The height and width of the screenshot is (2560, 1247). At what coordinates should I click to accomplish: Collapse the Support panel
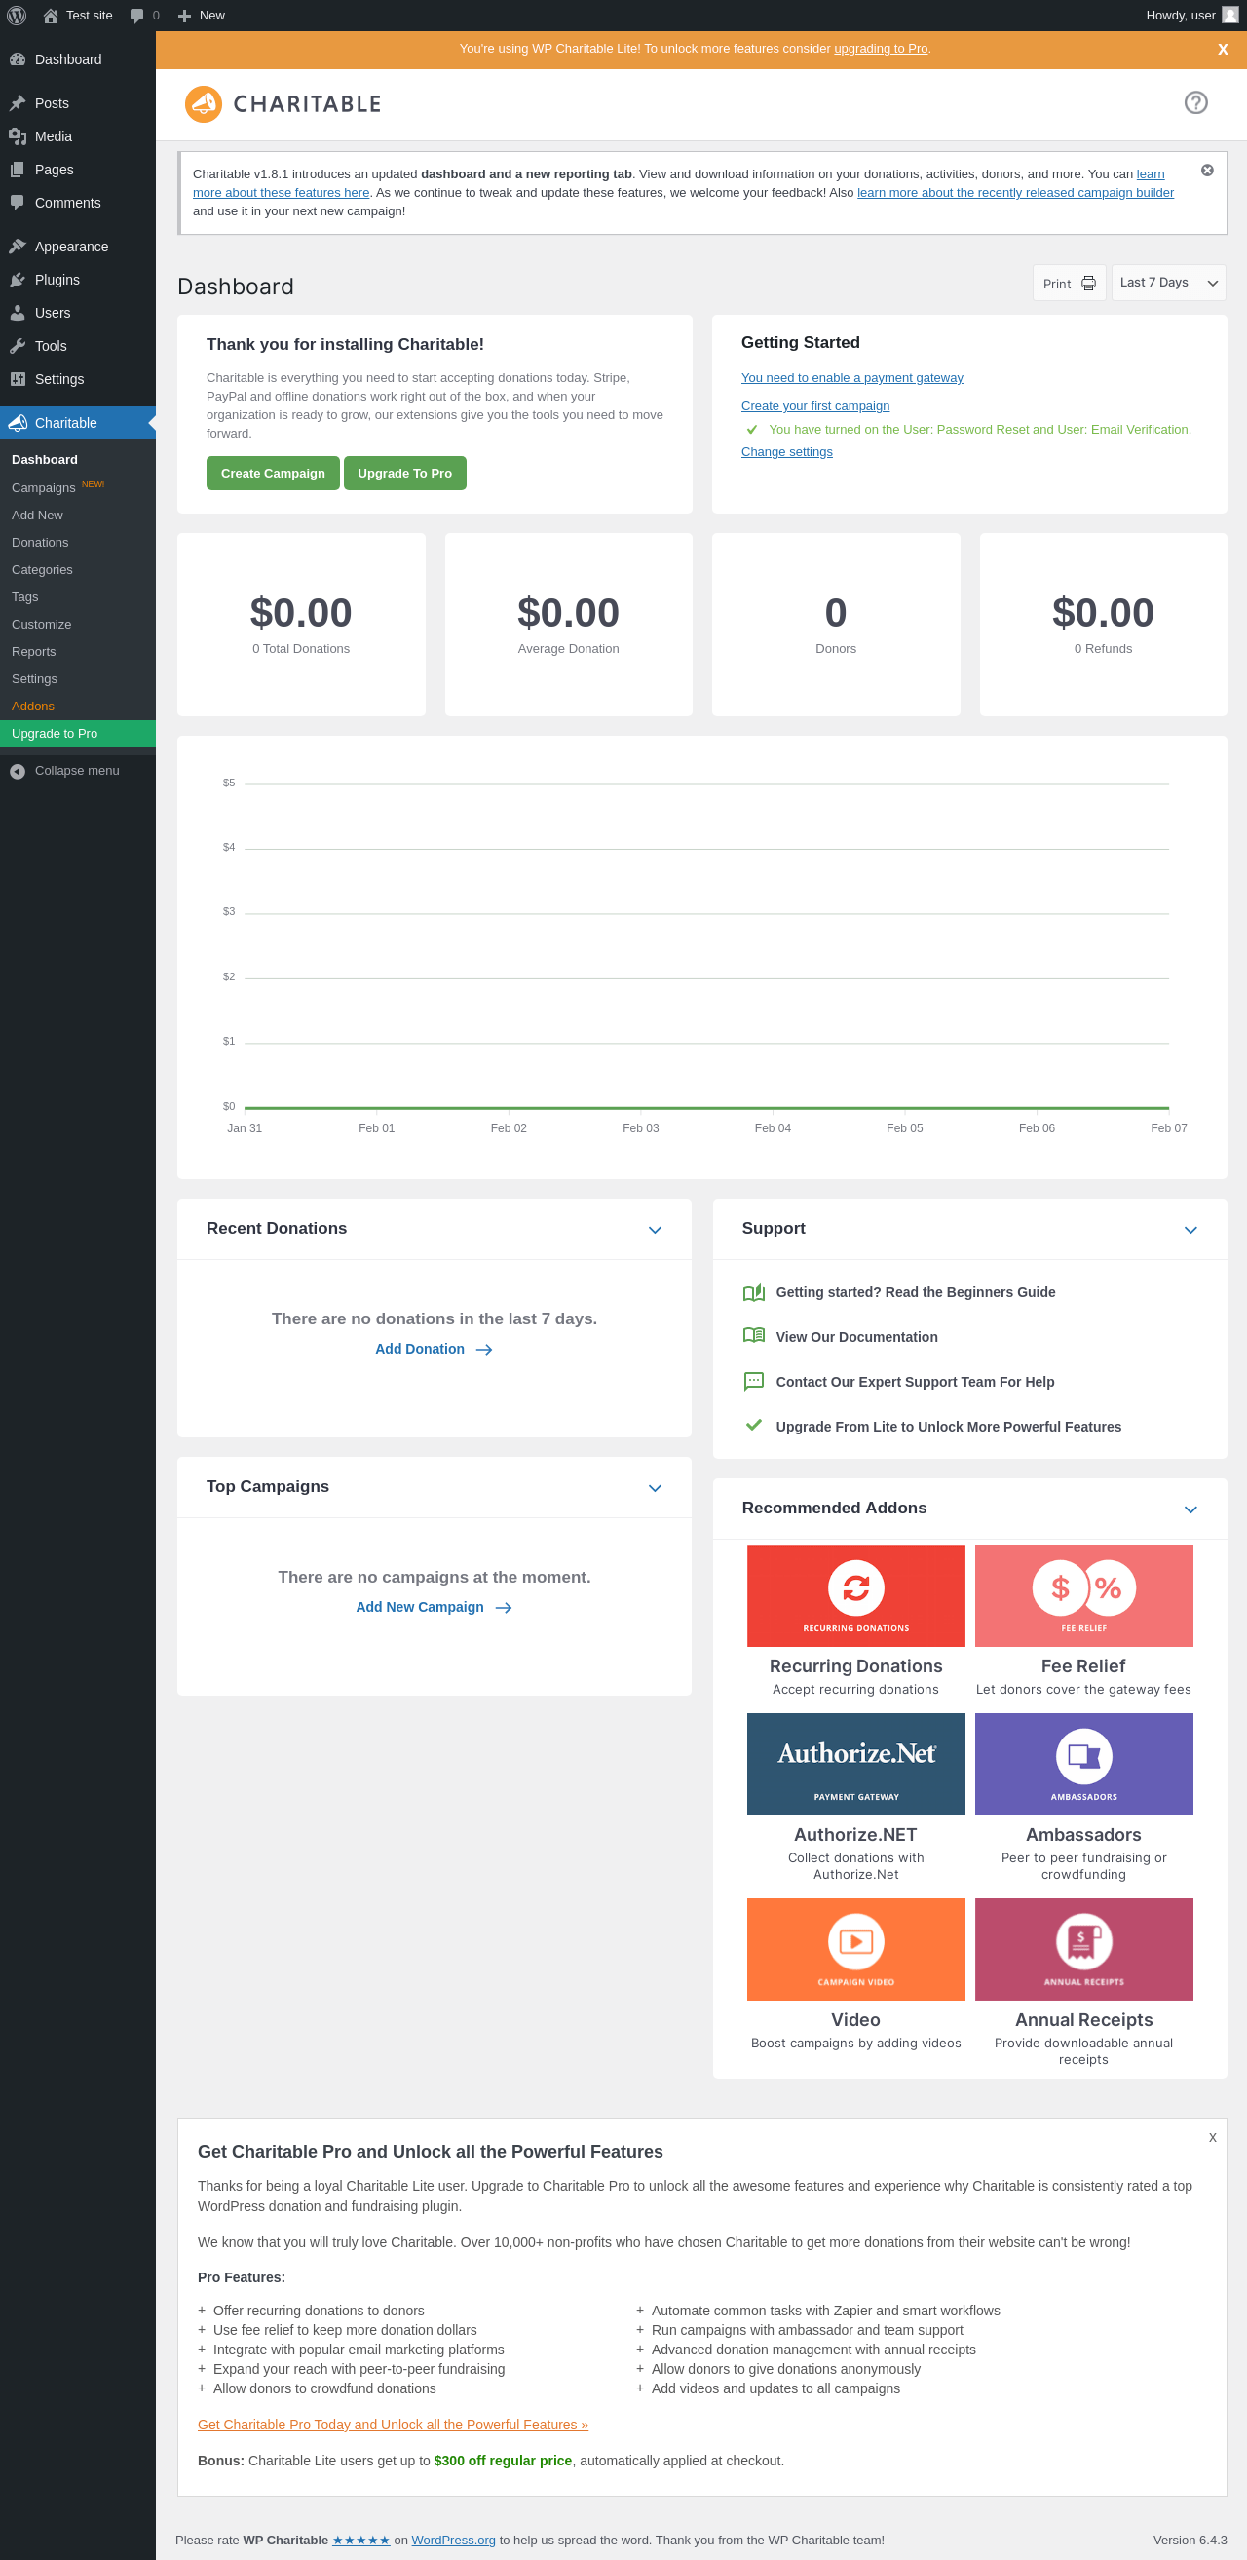(1190, 1229)
